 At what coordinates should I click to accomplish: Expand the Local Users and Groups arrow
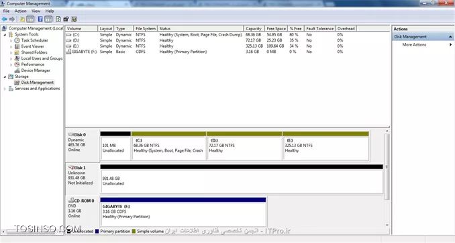11,58
